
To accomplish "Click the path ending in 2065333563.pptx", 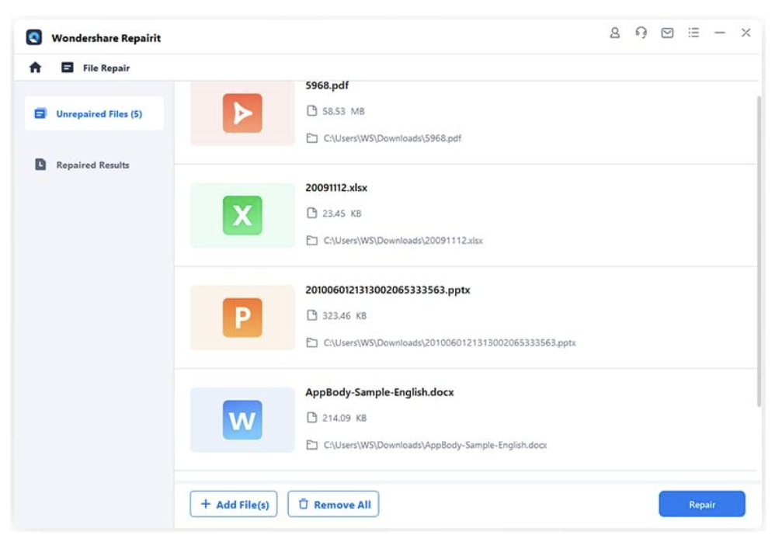I will pyautogui.click(x=450, y=343).
